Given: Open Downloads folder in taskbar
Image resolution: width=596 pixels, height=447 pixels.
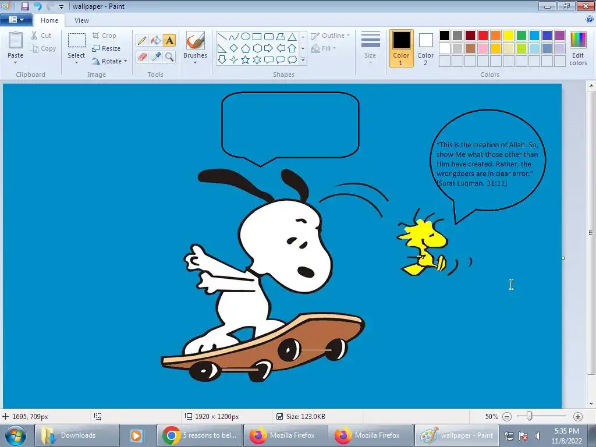Looking at the screenshot, I should (77, 435).
